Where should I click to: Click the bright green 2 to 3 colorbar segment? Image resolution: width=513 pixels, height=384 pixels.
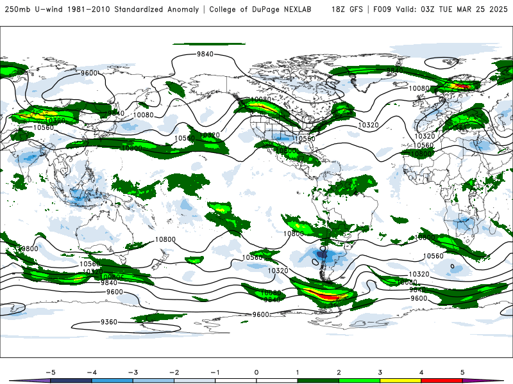359,381
